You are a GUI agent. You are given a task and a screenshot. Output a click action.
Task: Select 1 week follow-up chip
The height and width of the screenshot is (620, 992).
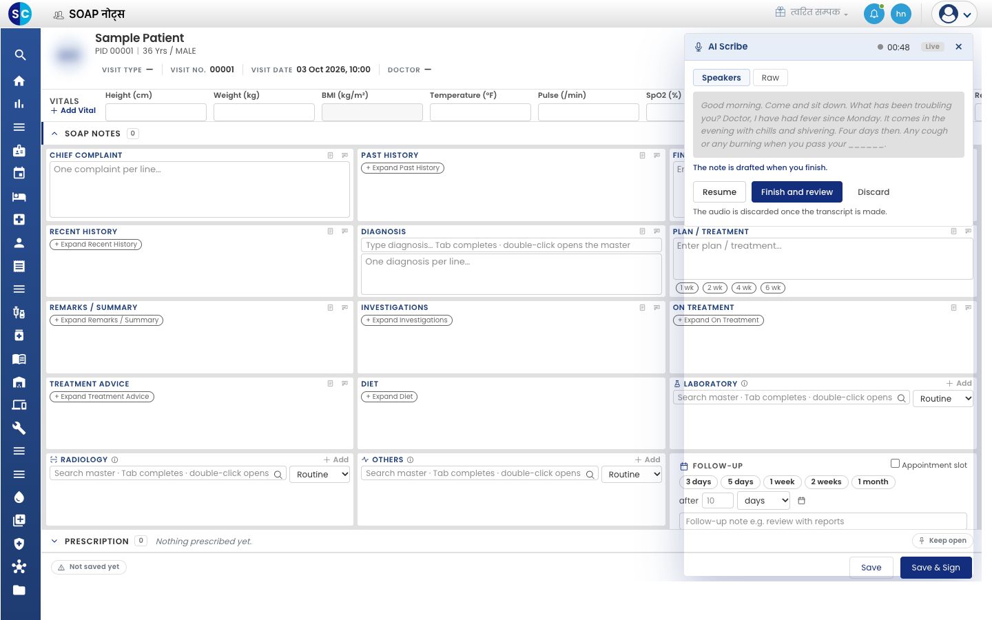click(x=782, y=482)
